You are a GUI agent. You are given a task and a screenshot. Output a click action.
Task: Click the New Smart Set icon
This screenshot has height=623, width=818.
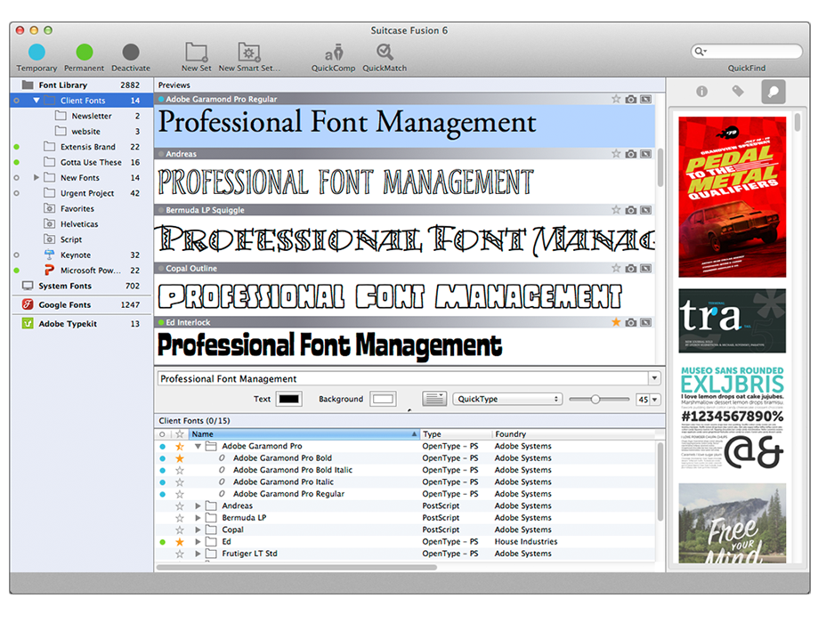(x=249, y=53)
